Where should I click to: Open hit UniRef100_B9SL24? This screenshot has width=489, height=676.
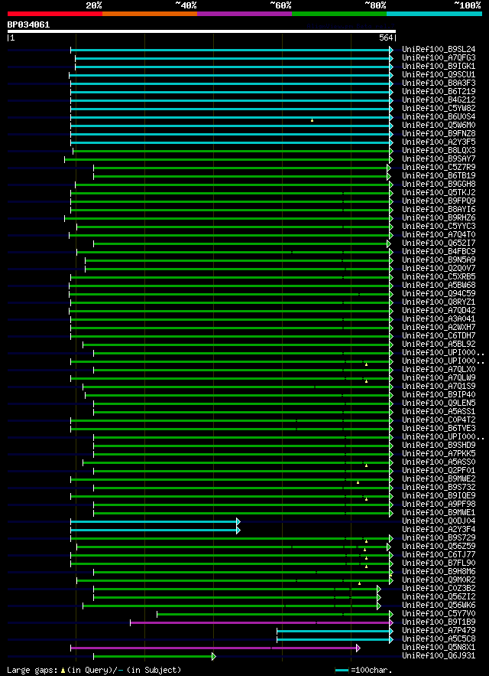439,50
